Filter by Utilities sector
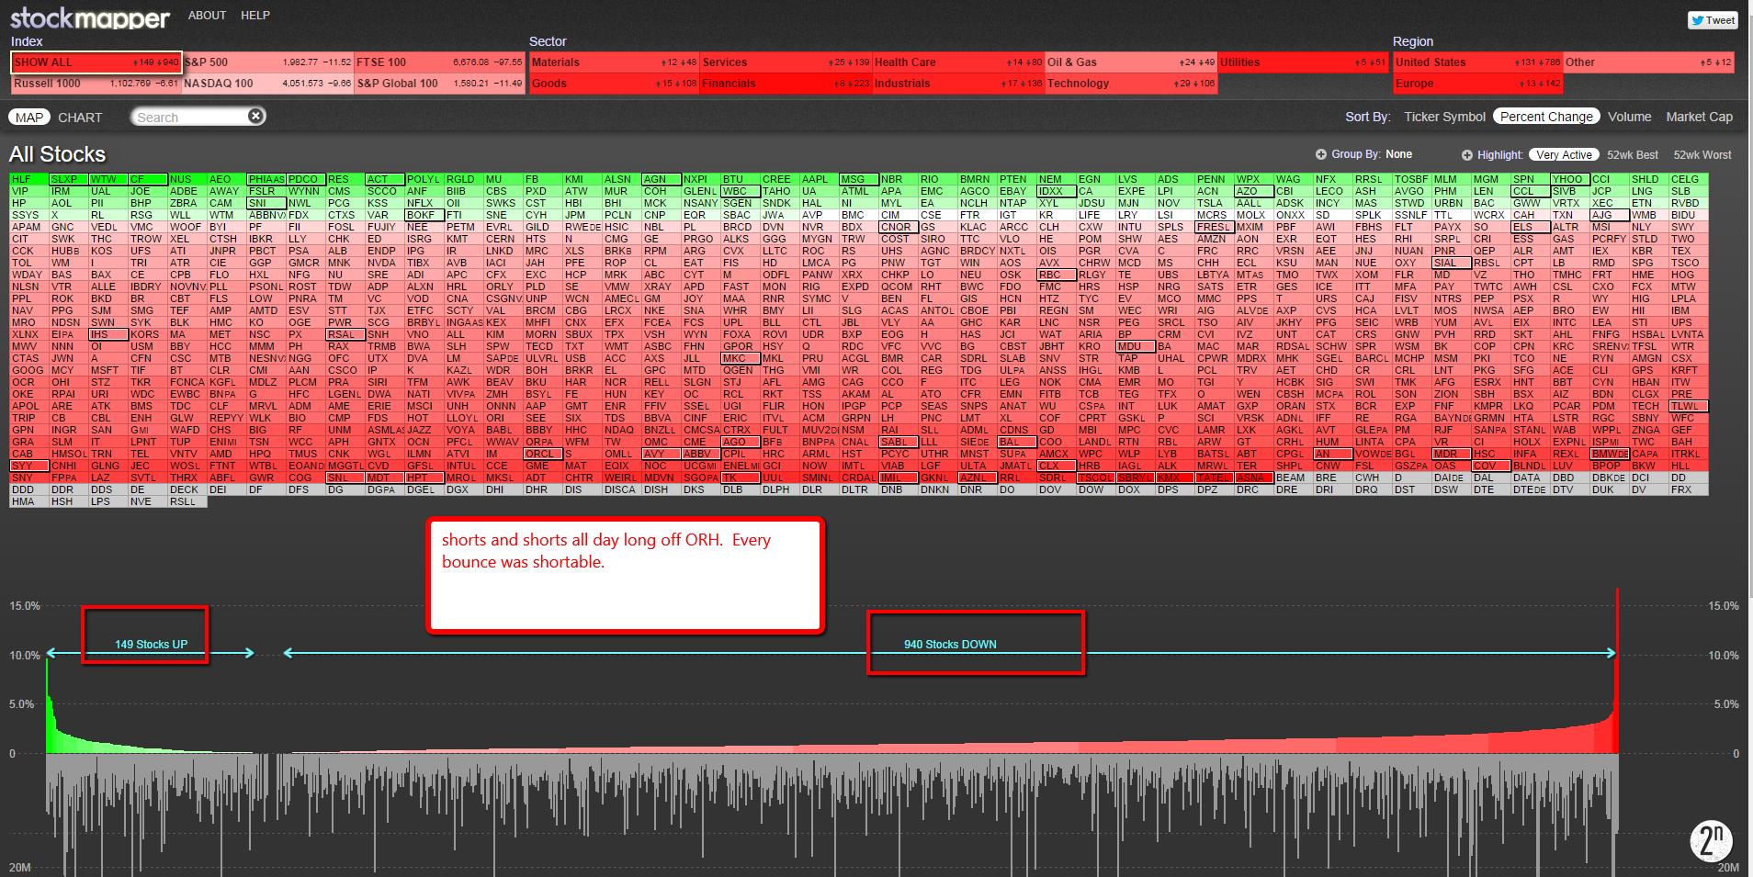This screenshot has width=1753, height=877. click(x=1303, y=62)
